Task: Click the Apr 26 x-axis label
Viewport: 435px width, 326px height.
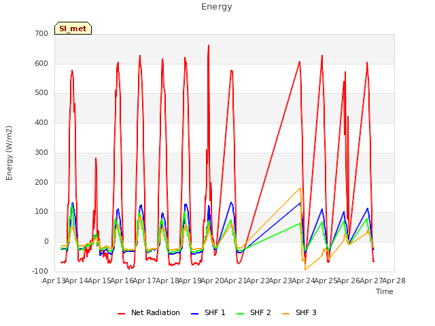Action: (x=349, y=280)
